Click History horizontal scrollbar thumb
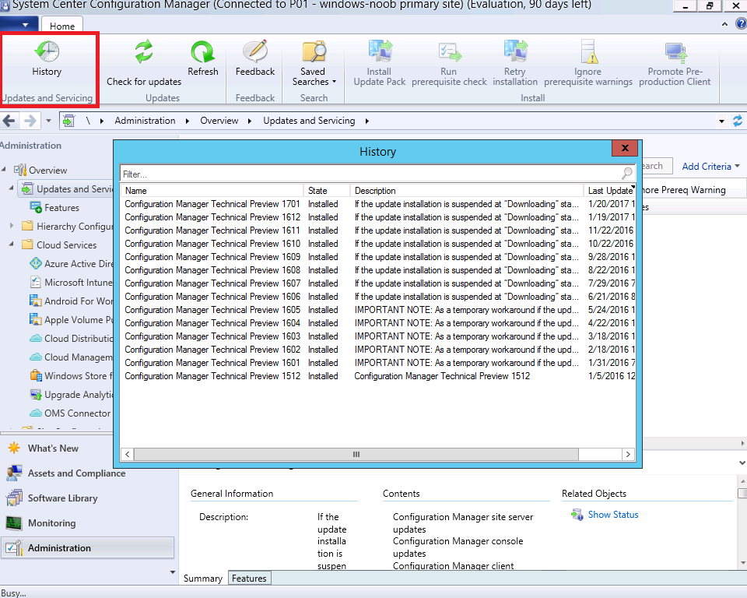The height and width of the screenshot is (598, 747). click(356, 454)
